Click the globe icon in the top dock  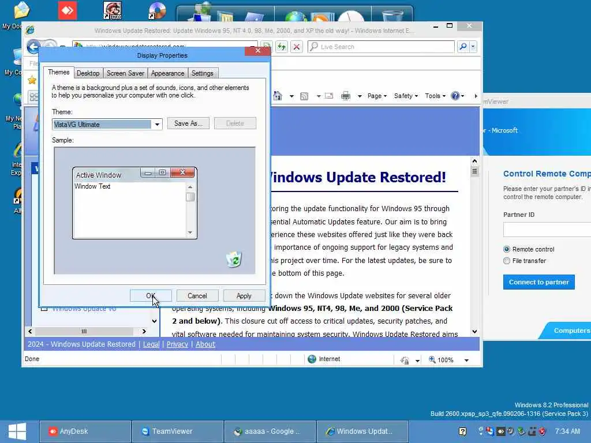[x=296, y=17]
